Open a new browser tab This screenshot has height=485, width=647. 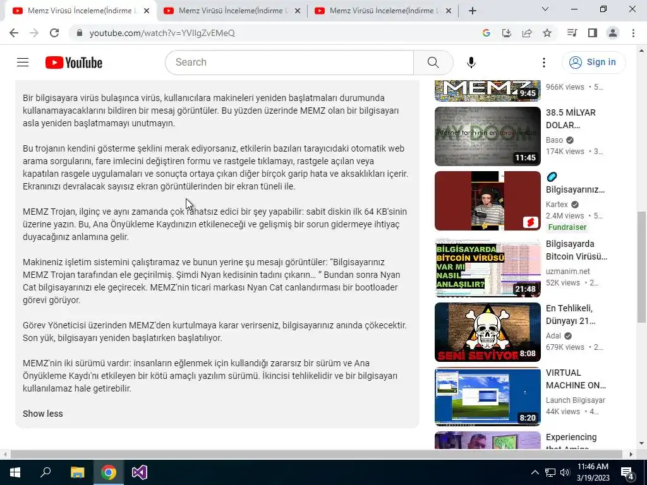(x=473, y=11)
